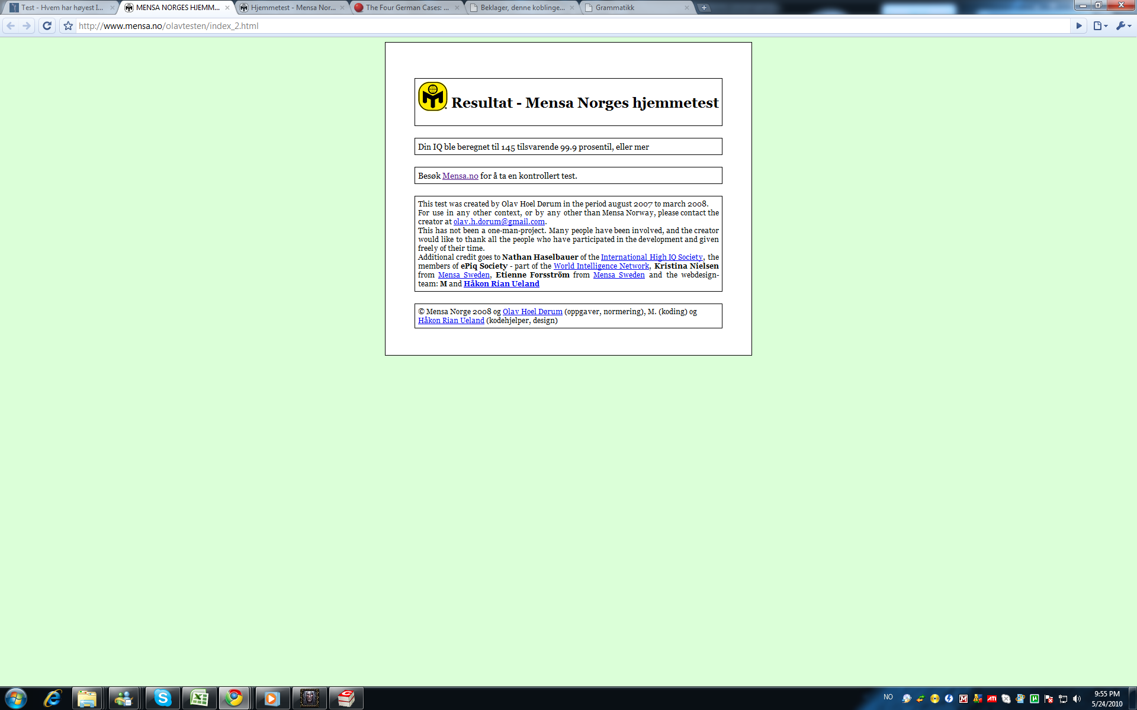Click the NO language indicator
Image resolution: width=1137 pixels, height=710 pixels.
[888, 697]
